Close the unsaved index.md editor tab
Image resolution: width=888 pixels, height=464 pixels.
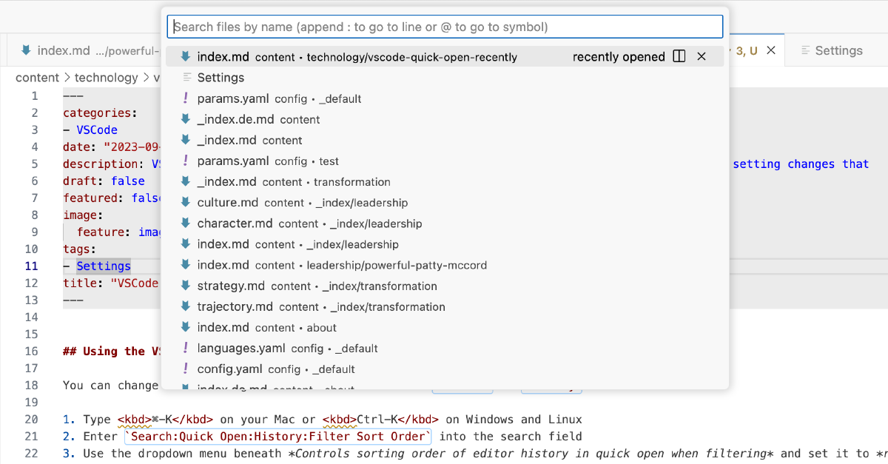[x=771, y=50]
